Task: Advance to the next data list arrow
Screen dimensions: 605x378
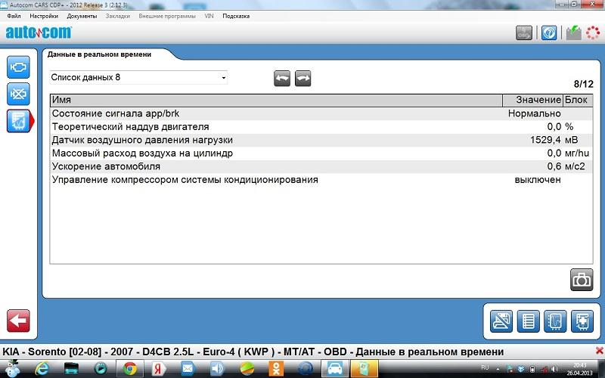Action: click(x=303, y=79)
